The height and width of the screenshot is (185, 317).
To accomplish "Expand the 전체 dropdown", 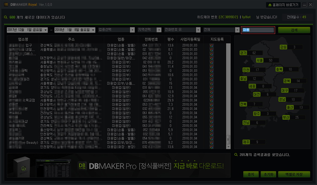I will [237, 30].
